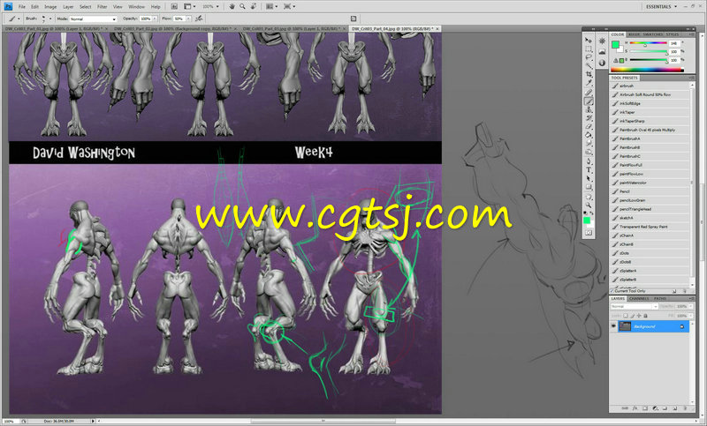This screenshot has width=707, height=426.
Task: Select the Pen tool
Action: coord(589,161)
